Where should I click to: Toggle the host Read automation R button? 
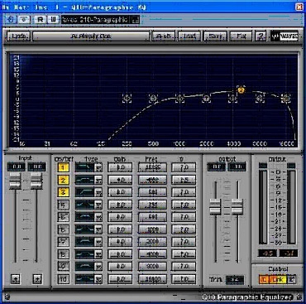(41, 19)
